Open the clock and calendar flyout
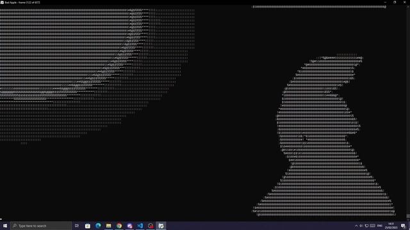Viewport: 410px width, 230px height. (391, 226)
